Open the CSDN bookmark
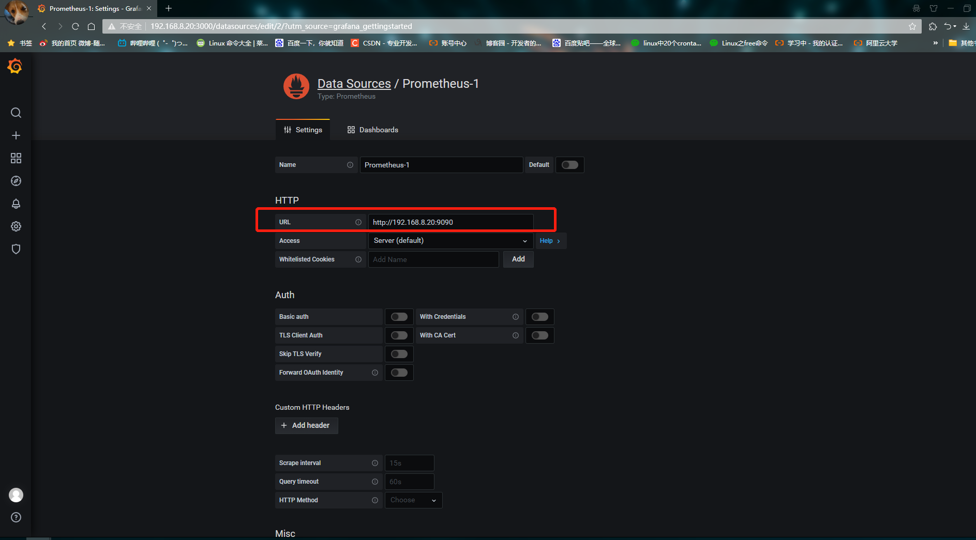976x540 pixels. click(x=384, y=43)
